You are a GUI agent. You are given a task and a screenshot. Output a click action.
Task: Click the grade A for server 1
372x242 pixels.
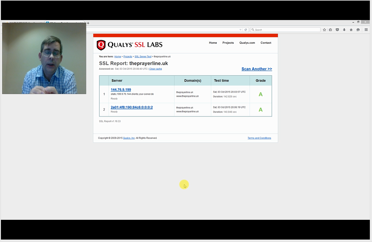261,94
